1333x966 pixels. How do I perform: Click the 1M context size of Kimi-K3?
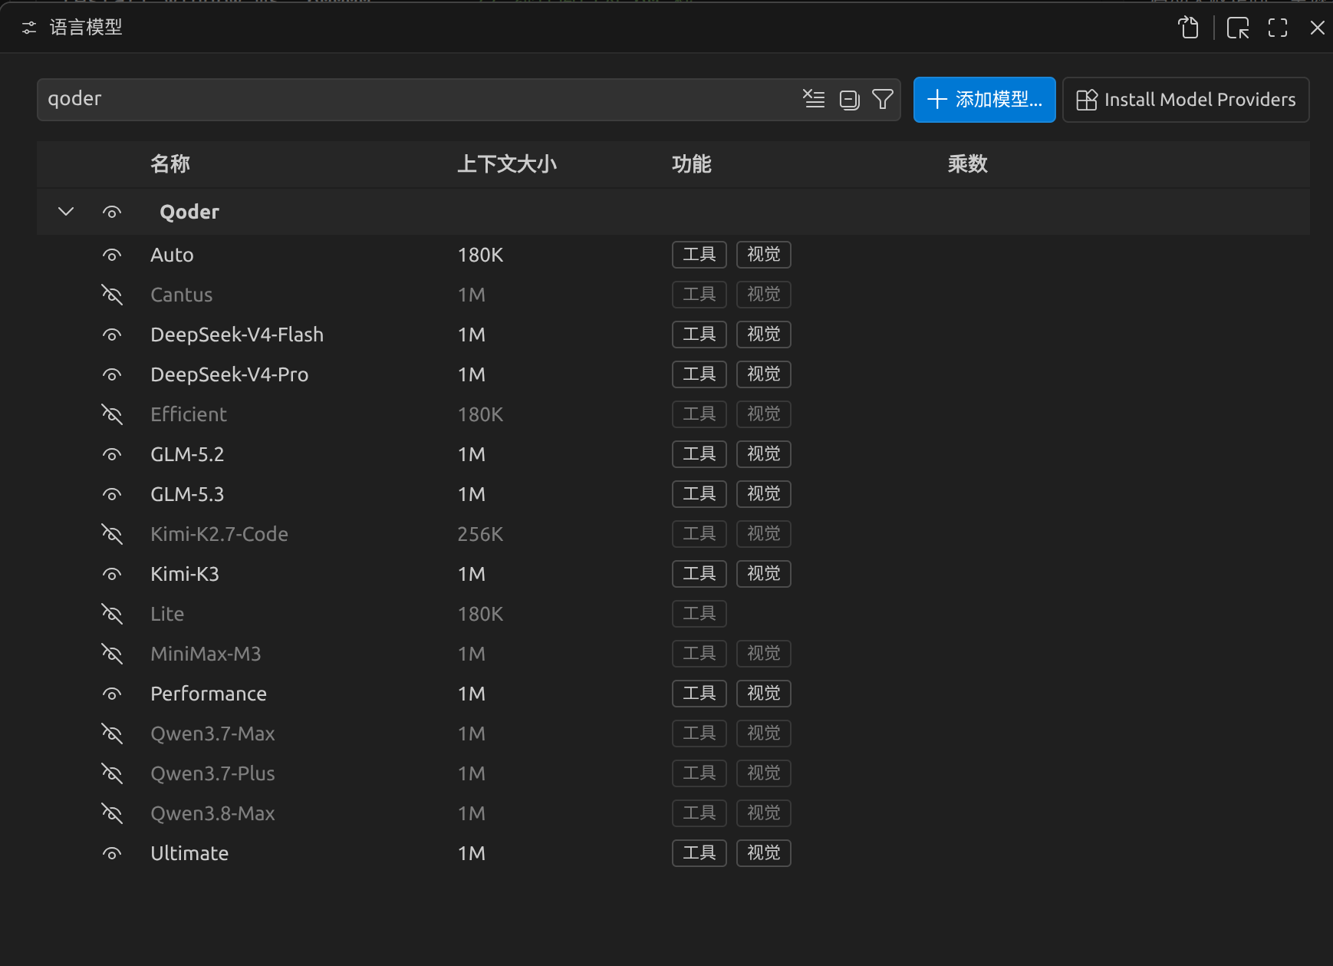(471, 575)
